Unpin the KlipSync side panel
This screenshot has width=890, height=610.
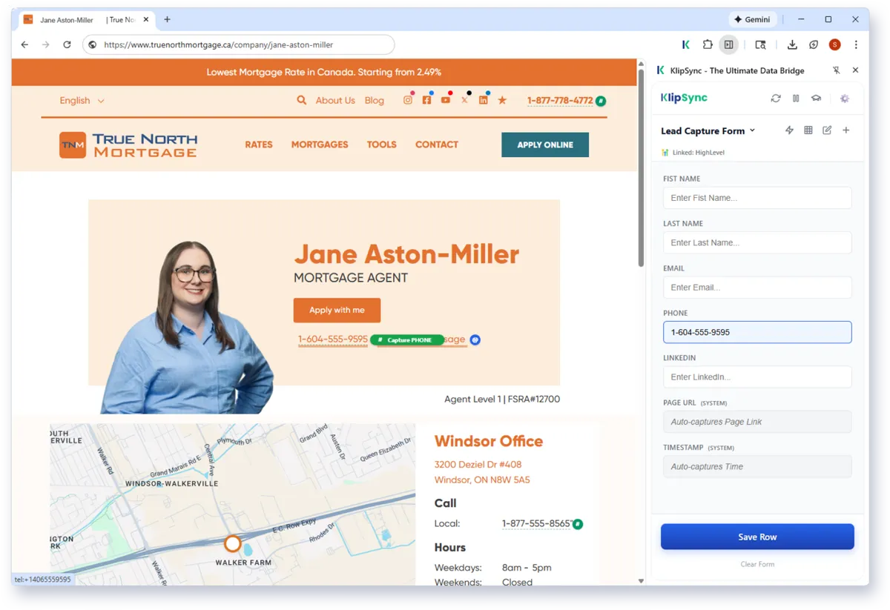(x=837, y=70)
